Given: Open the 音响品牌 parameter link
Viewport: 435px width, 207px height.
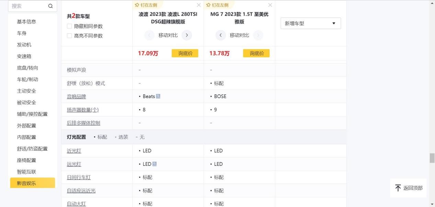Looking at the screenshot, I should pyautogui.click(x=76, y=96).
